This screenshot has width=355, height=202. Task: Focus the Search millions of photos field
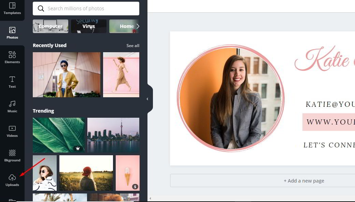pos(86,9)
